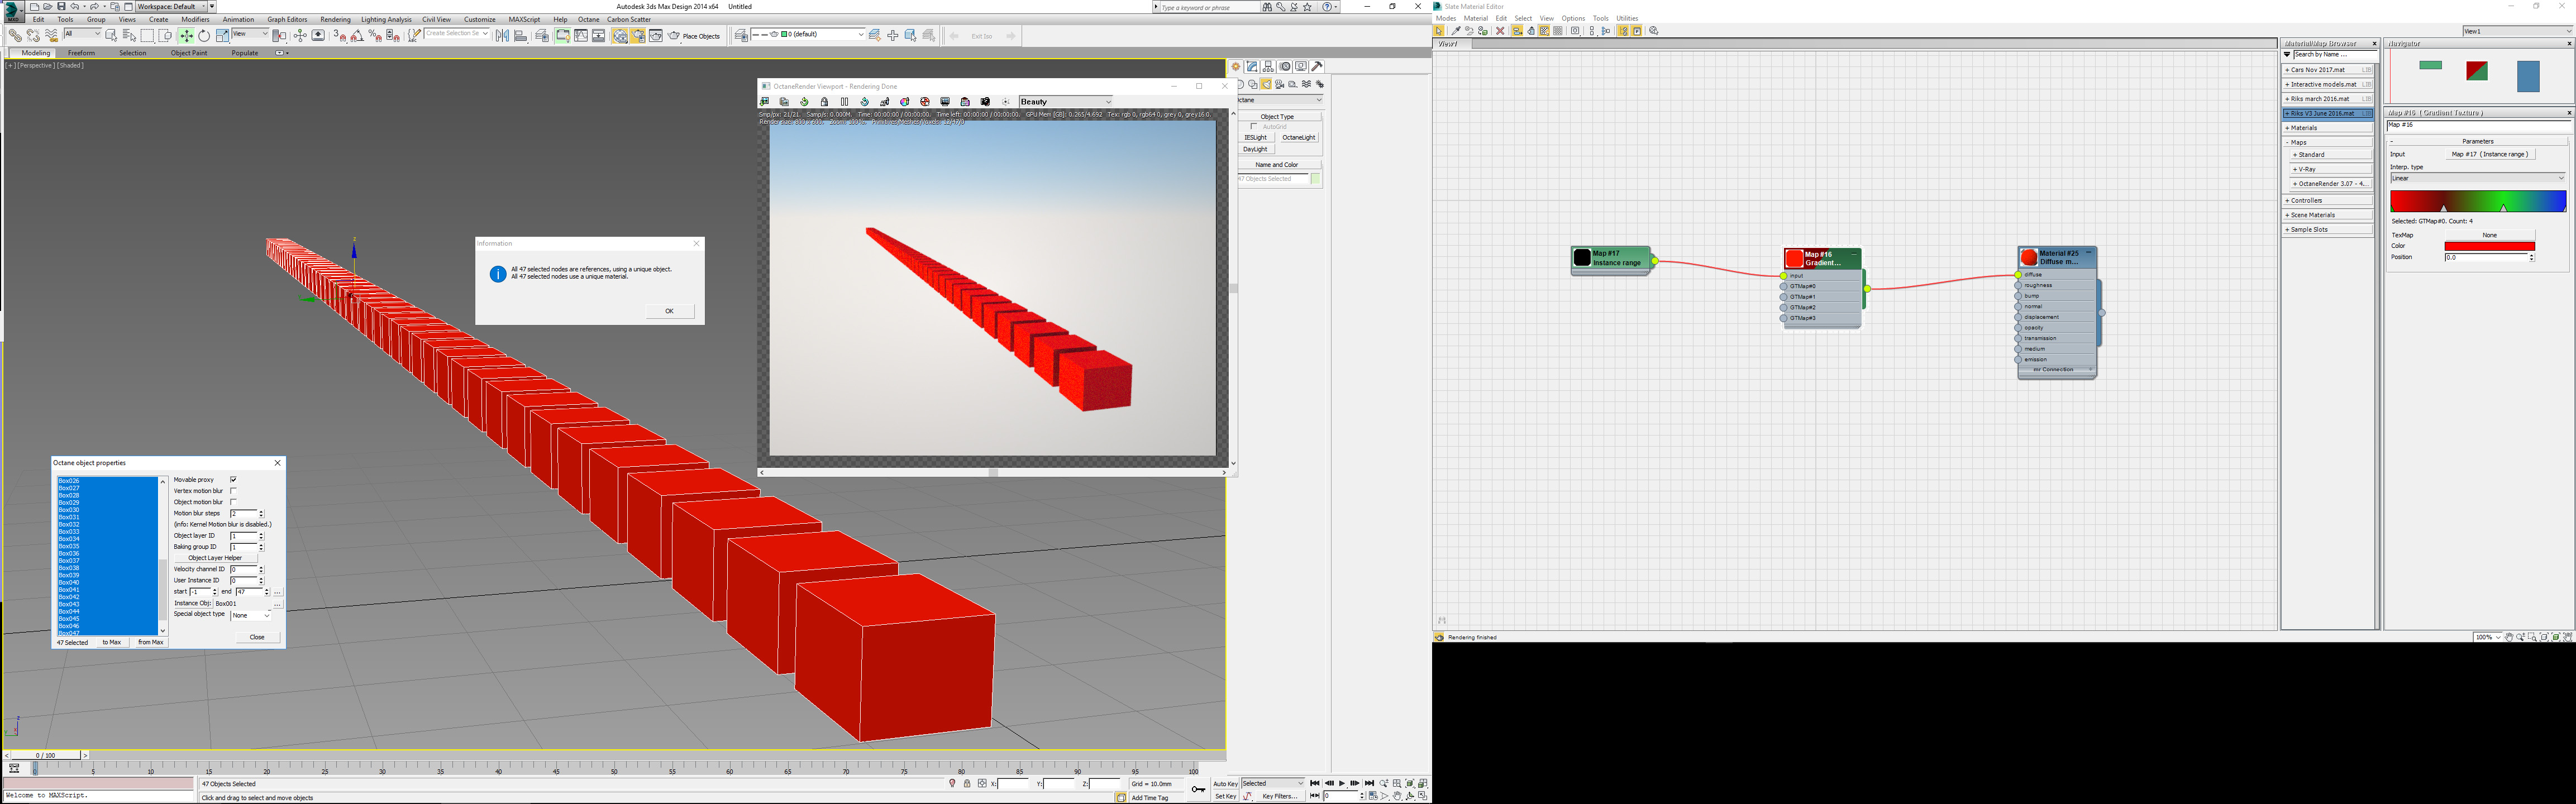Click OK in the Information dialog
This screenshot has height=804, width=2576.
(x=669, y=311)
